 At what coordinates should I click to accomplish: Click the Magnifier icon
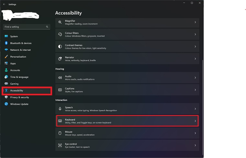pos(60,22)
